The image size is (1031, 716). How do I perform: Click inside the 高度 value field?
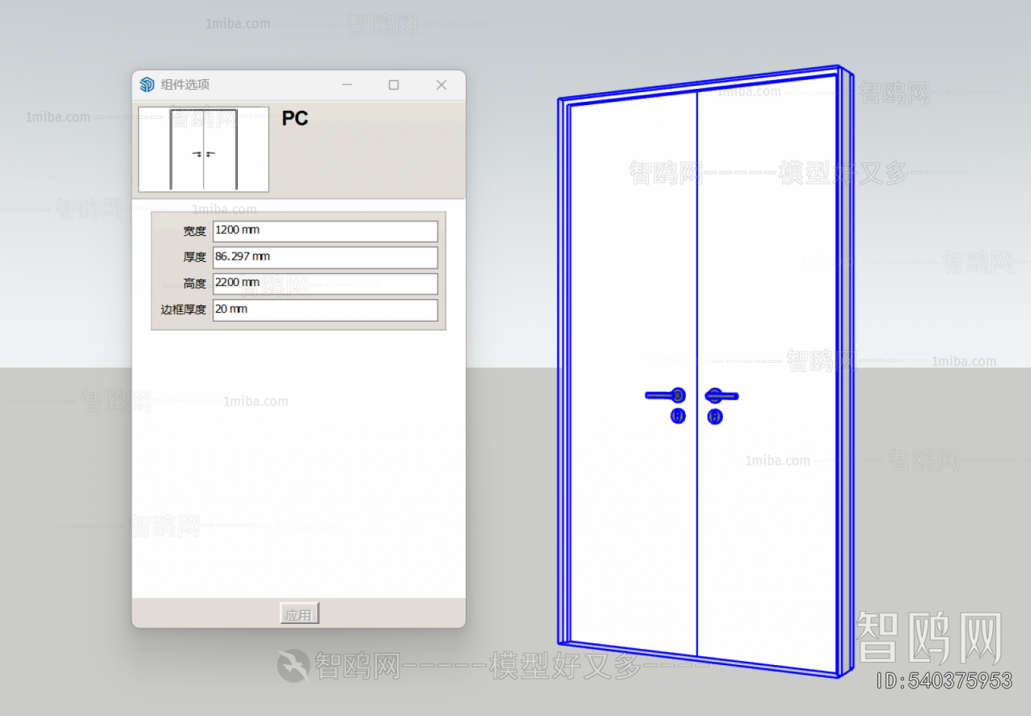323,284
